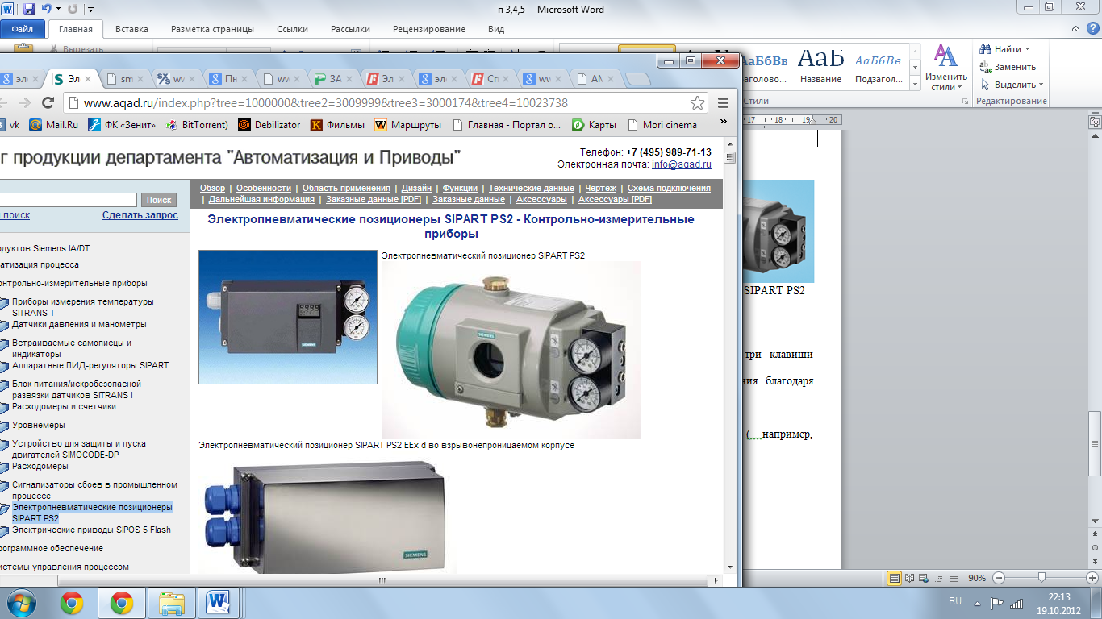
Task: Open the Фильмы bookmark
Action: 337,125
